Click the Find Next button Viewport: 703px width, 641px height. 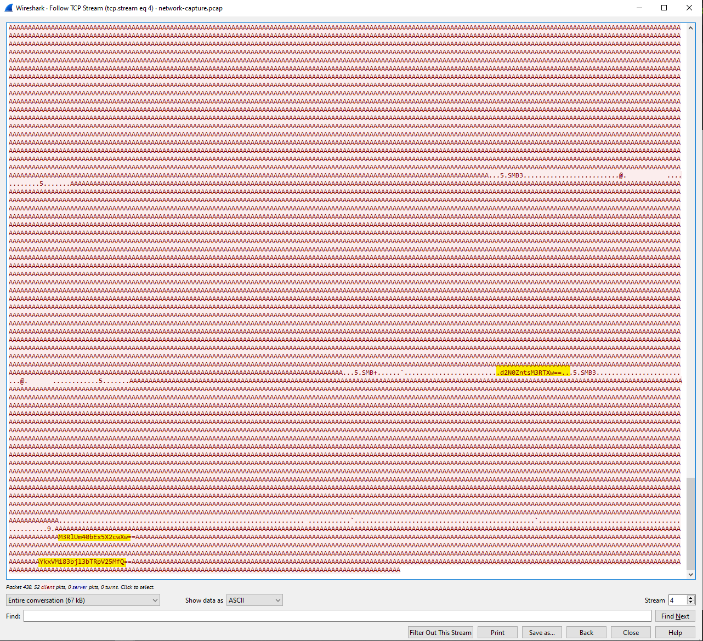point(675,616)
